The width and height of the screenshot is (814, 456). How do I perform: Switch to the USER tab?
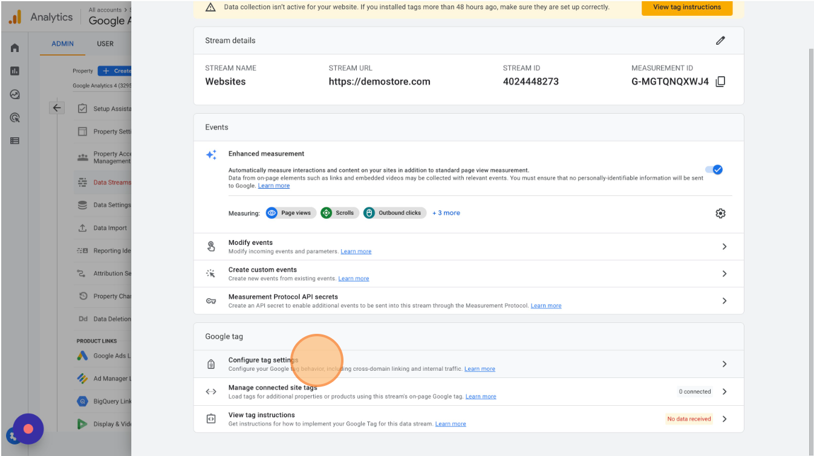coord(105,44)
